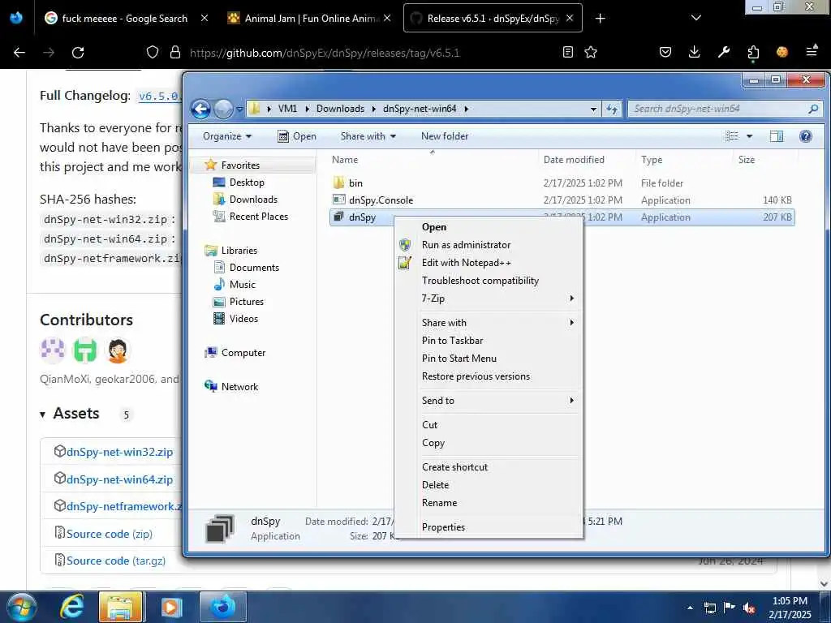Select Computer in navigation pane
The image size is (831, 623).
point(243,353)
